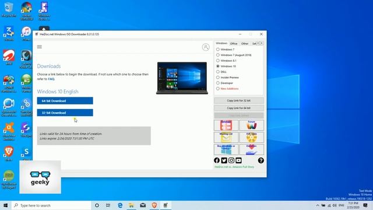Open the Database tile

[226, 125]
